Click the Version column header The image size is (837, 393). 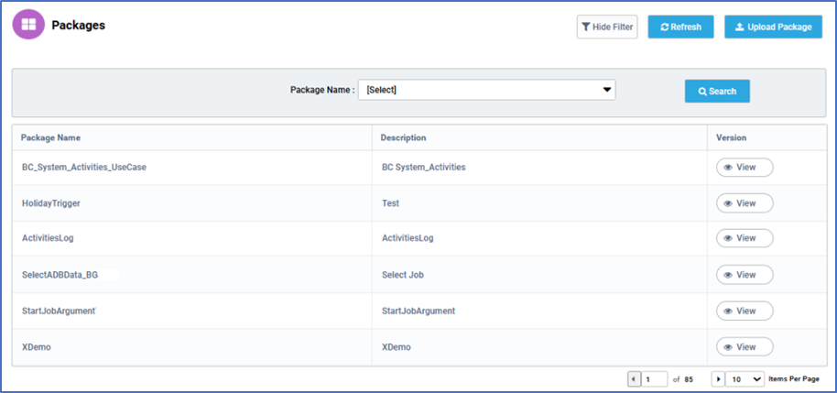(731, 137)
